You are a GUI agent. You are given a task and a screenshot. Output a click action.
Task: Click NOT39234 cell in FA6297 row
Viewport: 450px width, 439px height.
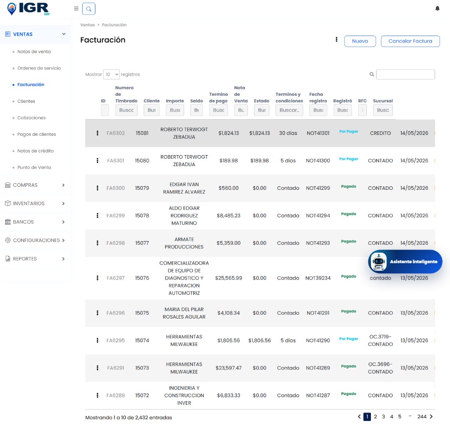318,278
